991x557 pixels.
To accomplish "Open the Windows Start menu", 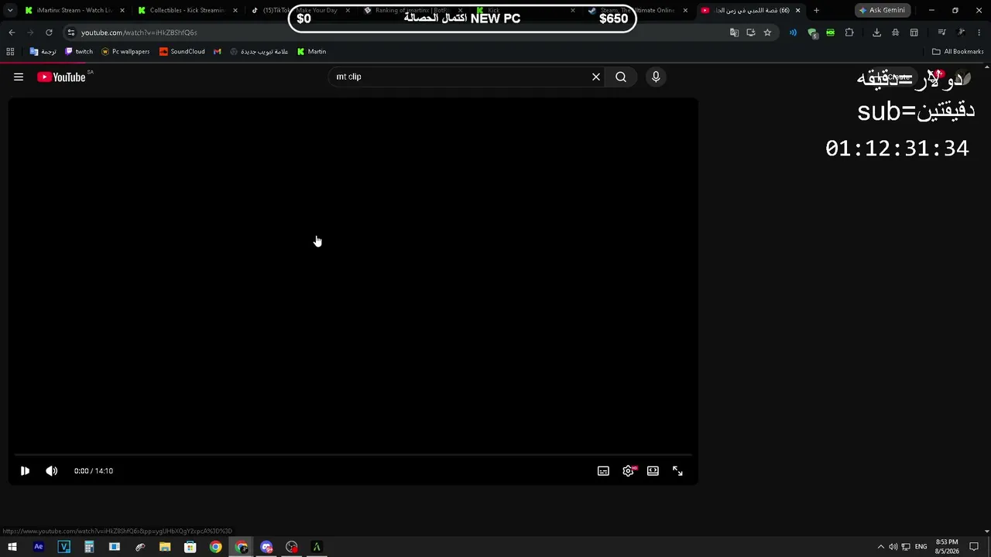I will tap(12, 547).
